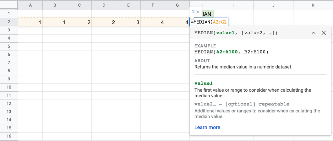Close the MEDIAN function help popup
The image size is (333, 141).
[x=324, y=33]
